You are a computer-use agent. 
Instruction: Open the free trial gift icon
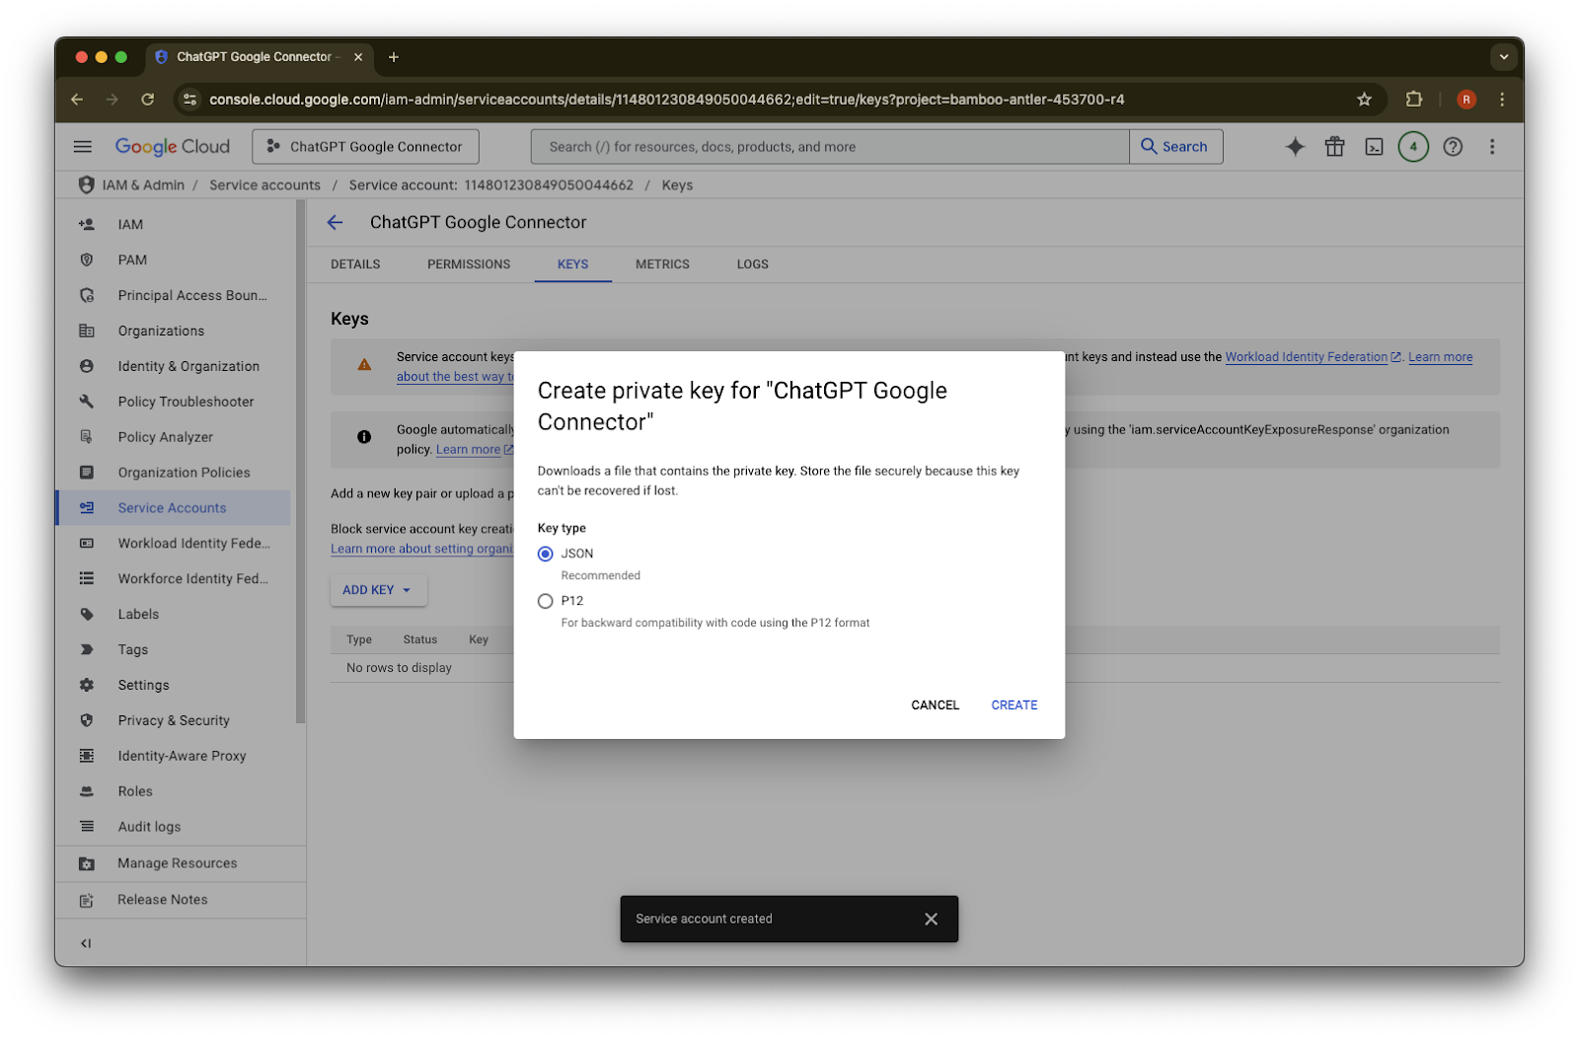point(1334,147)
